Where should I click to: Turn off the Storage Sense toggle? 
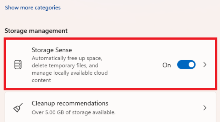coord(186,65)
